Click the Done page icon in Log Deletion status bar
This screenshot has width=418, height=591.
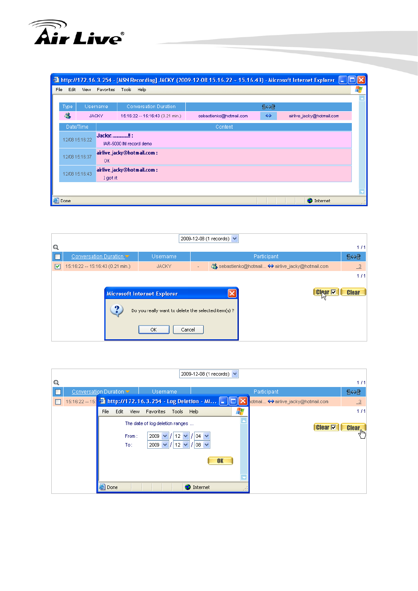pyautogui.click(x=103, y=487)
